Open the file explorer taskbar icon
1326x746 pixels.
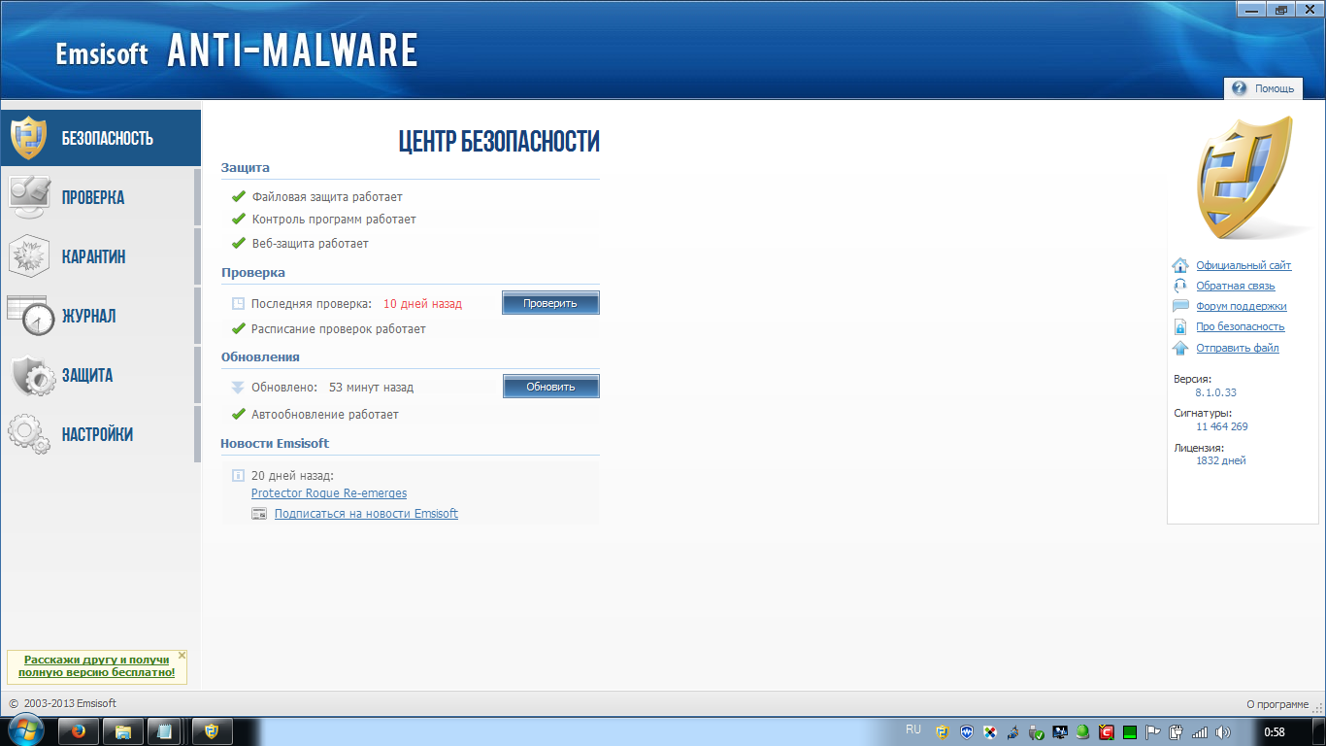[x=122, y=731]
